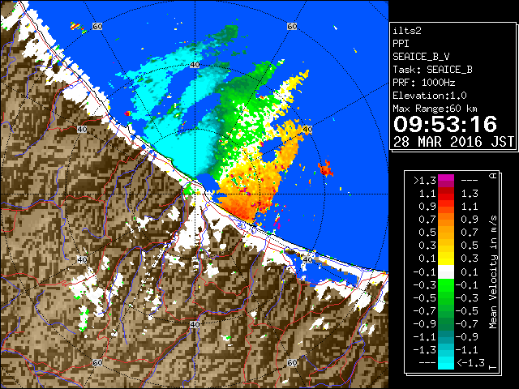Click the "PPI" scan type label
519x389 pixels.
tap(401, 44)
